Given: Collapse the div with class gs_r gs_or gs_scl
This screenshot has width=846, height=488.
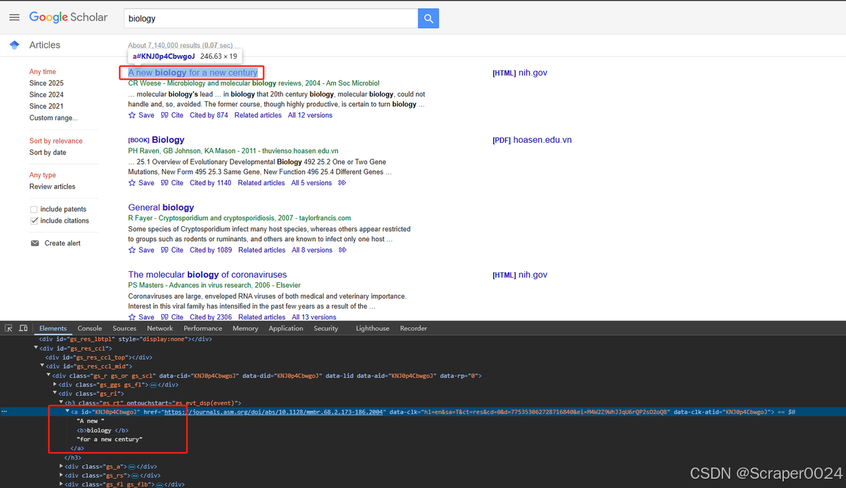Looking at the screenshot, I should click(x=49, y=376).
